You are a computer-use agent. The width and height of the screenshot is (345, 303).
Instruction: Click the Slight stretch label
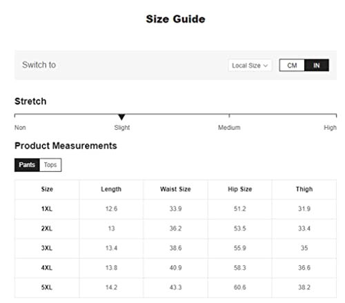pyautogui.click(x=122, y=128)
